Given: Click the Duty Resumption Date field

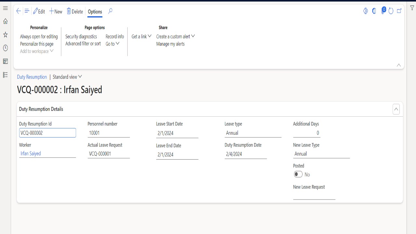Looking at the screenshot, I should 245,154.
